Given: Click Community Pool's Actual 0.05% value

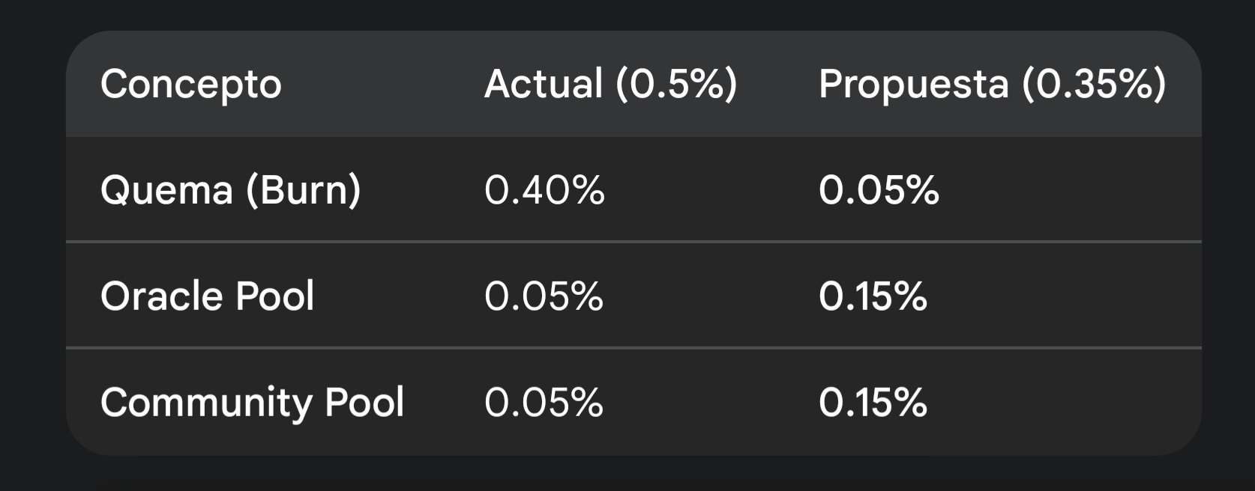Looking at the screenshot, I should click(x=544, y=403).
